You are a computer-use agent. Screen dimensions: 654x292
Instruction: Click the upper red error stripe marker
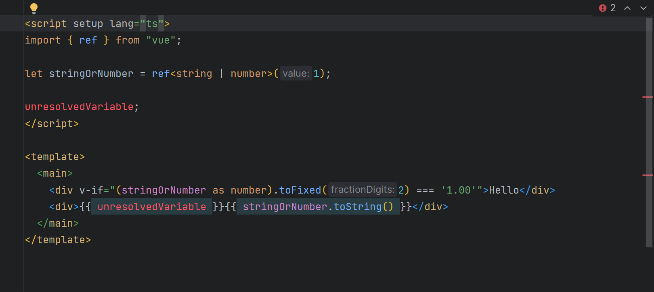pyautogui.click(x=648, y=97)
